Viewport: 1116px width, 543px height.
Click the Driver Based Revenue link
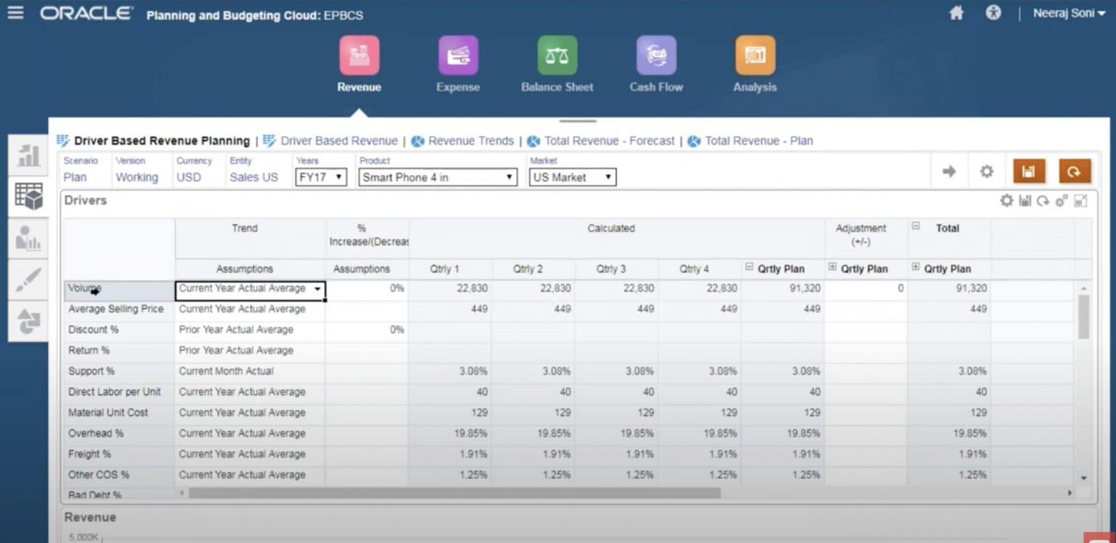tap(339, 141)
